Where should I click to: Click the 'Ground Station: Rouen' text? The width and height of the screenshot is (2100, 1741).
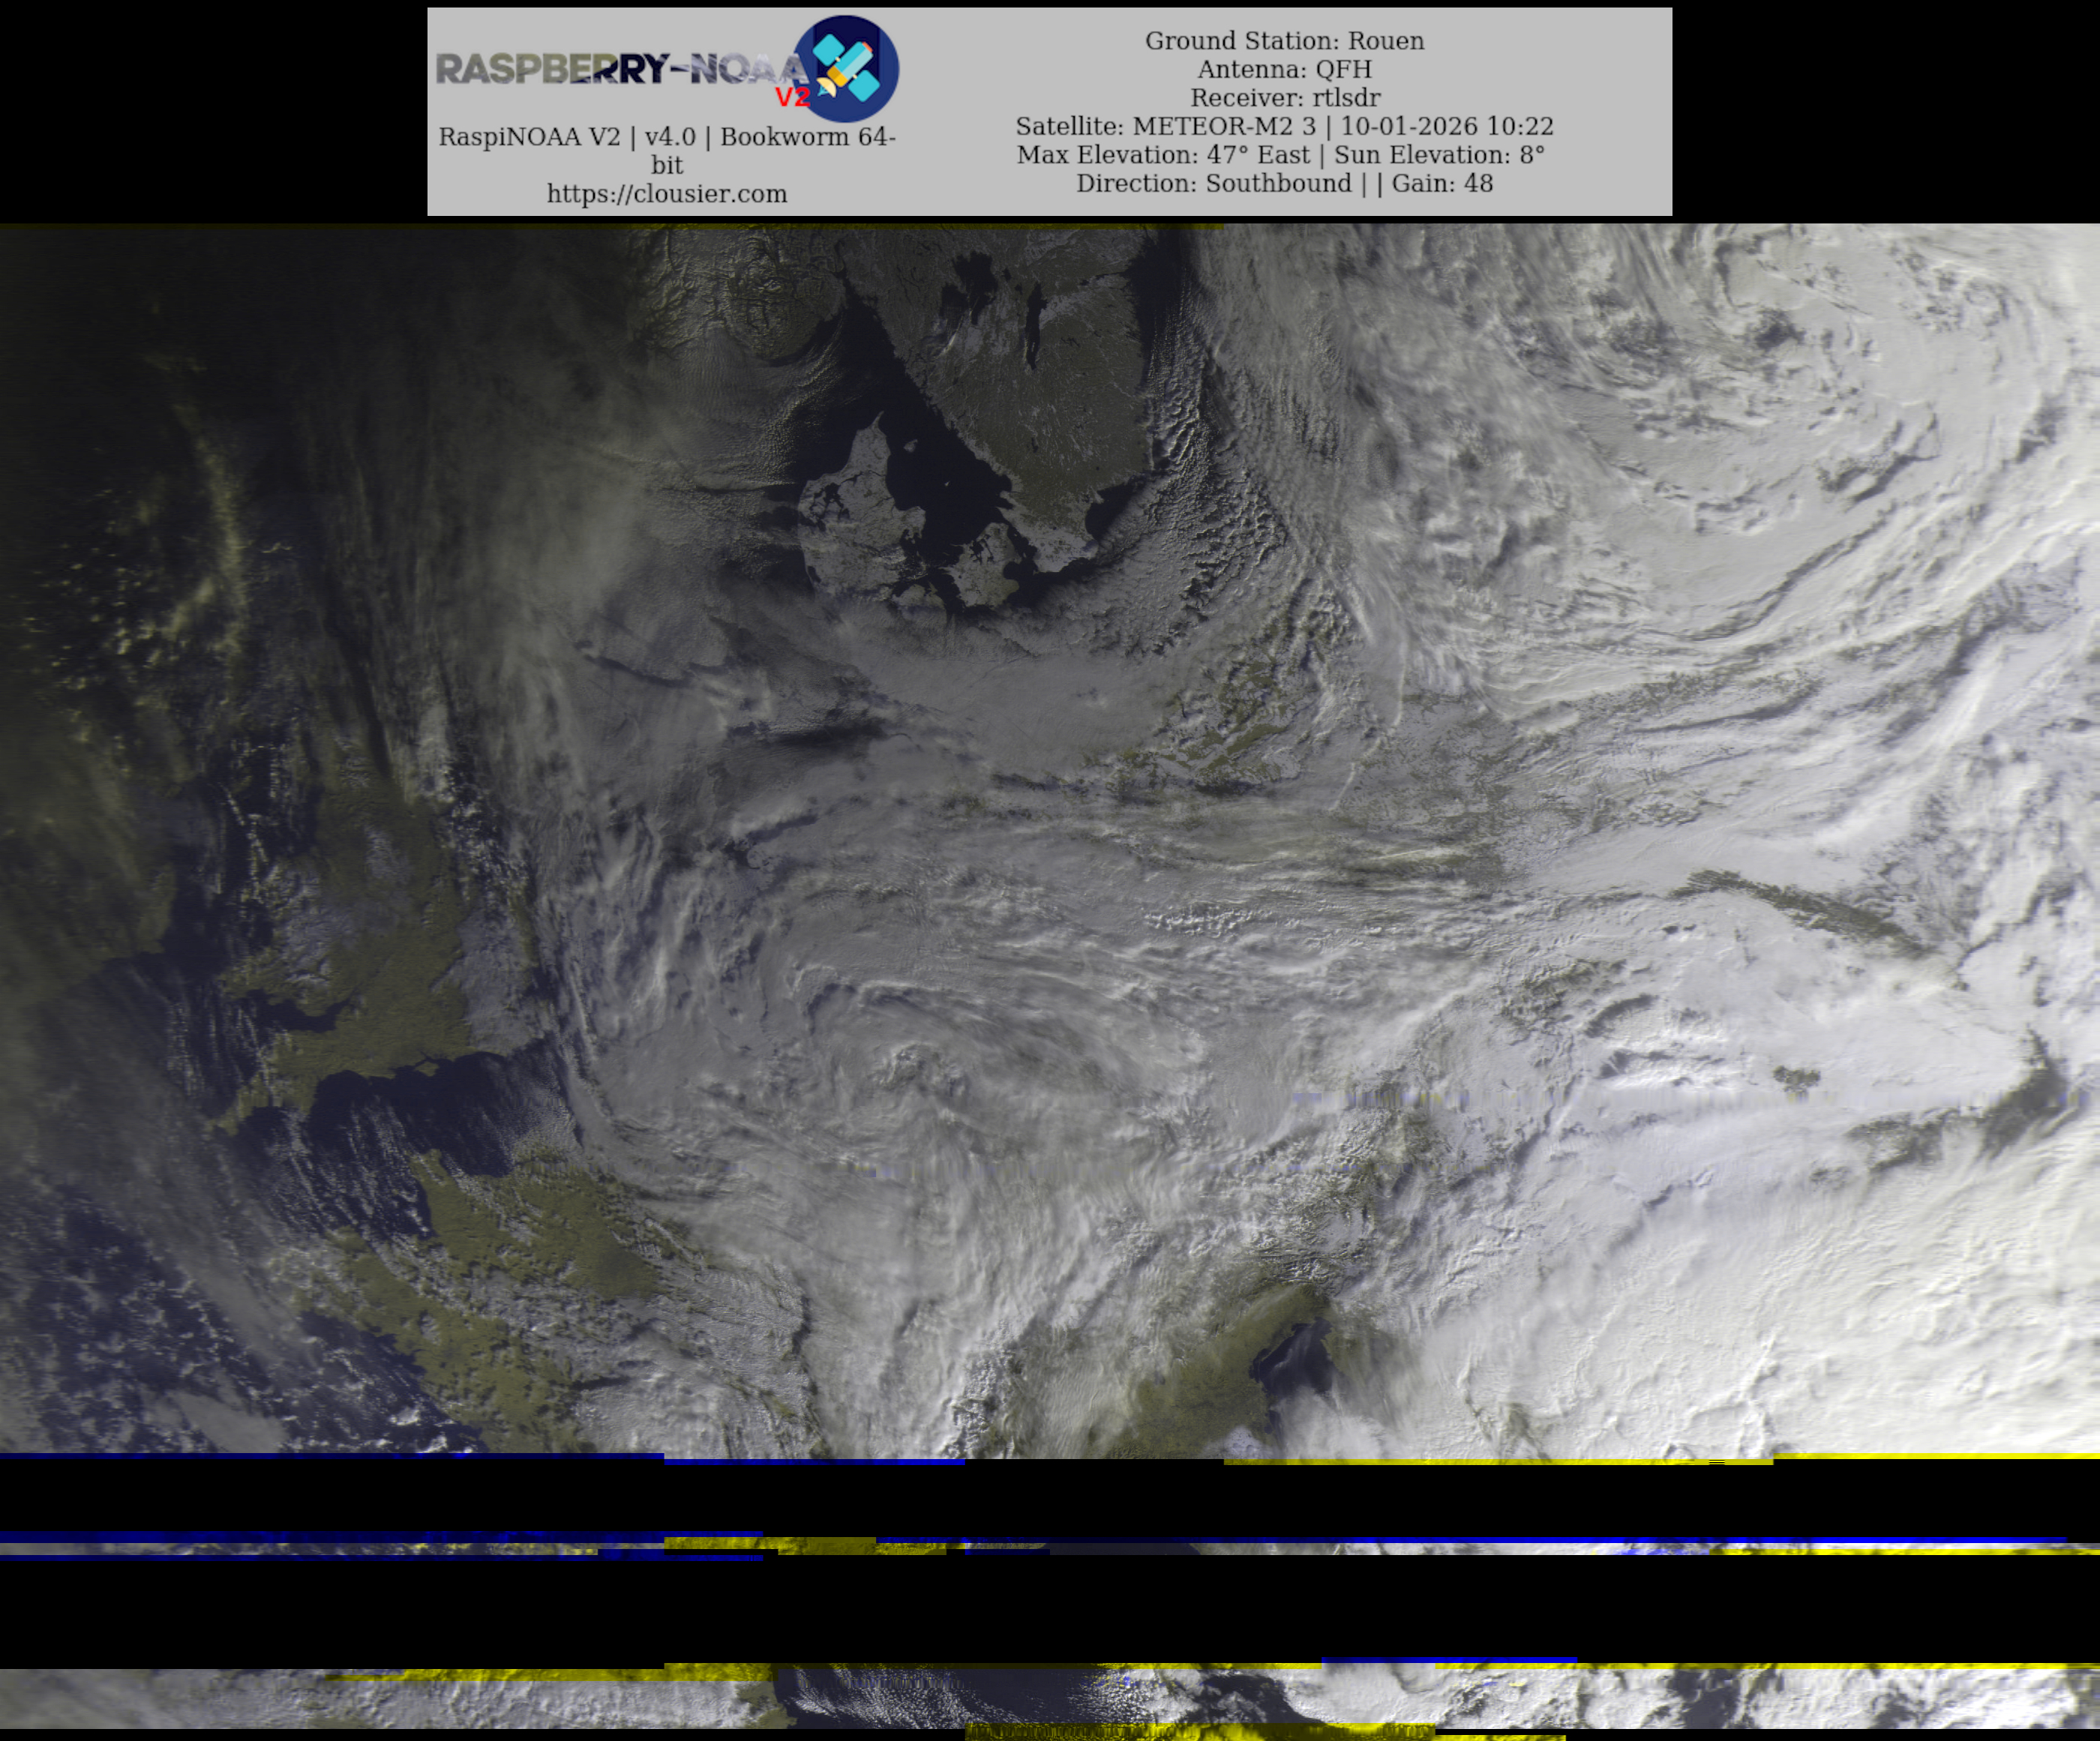point(1284,41)
